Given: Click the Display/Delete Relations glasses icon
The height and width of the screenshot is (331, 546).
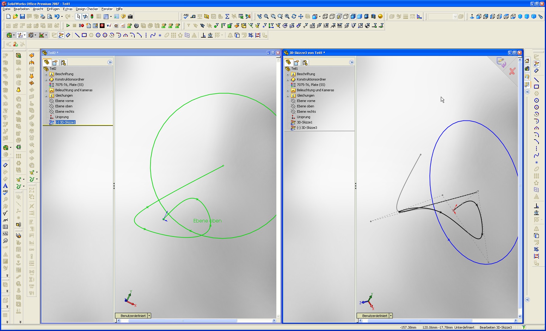Looking at the screenshot, I should [210, 35].
